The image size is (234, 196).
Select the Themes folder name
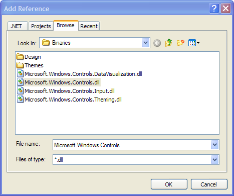pyautogui.click(x=34, y=65)
